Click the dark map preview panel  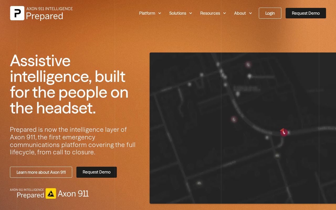tap(243, 128)
